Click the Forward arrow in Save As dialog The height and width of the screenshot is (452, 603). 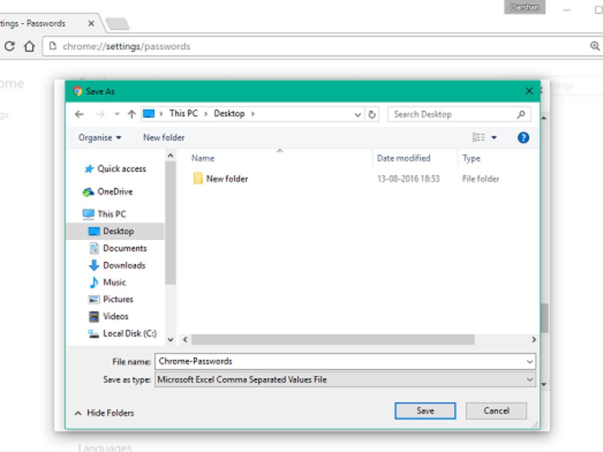click(x=100, y=114)
